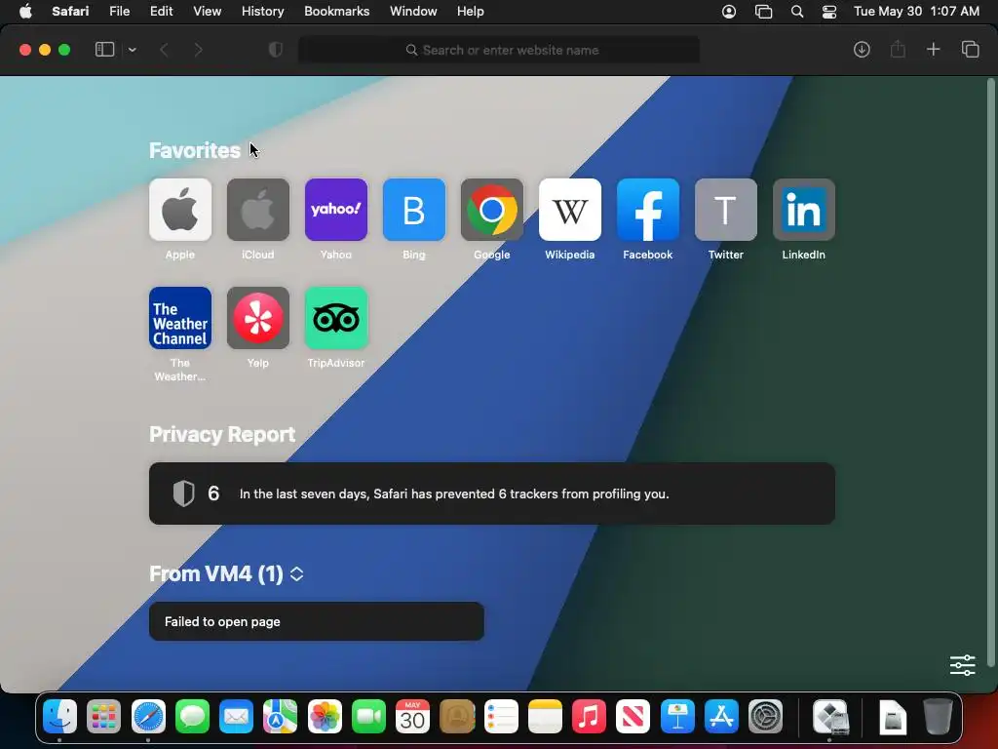Screen dimensions: 998x749
Task: Open the Apple favorite tile
Action: click(x=180, y=210)
